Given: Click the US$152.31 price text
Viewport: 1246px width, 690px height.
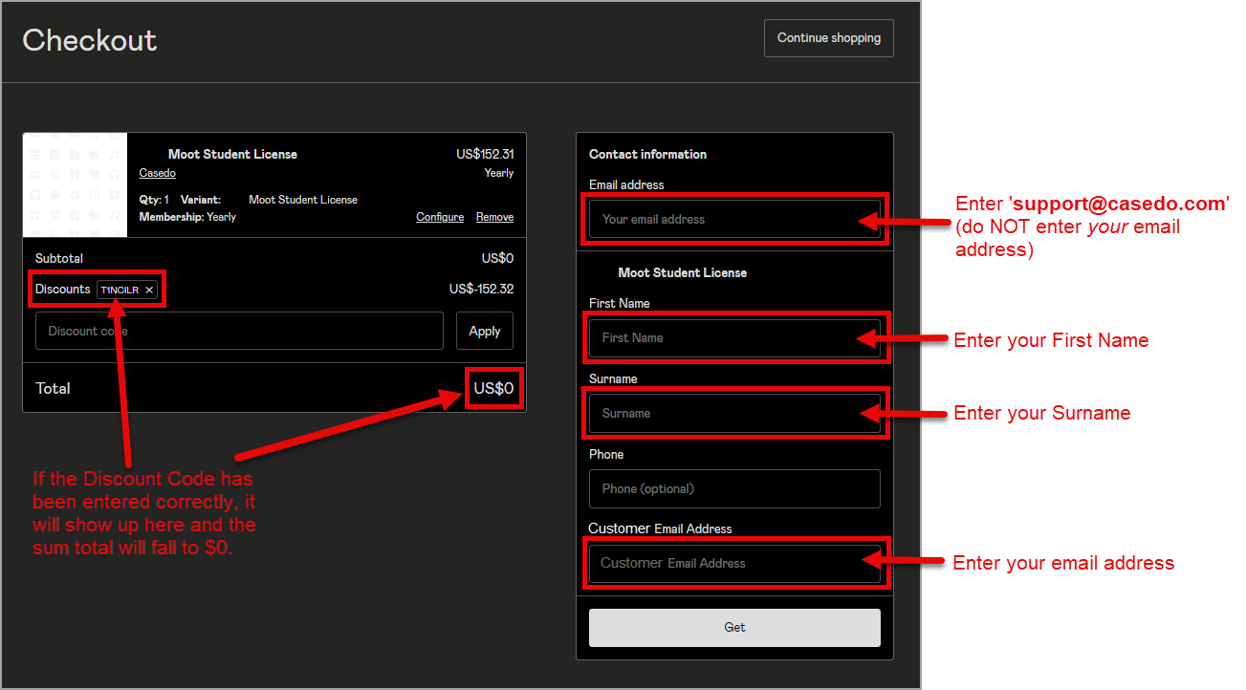Looking at the screenshot, I should click(485, 154).
